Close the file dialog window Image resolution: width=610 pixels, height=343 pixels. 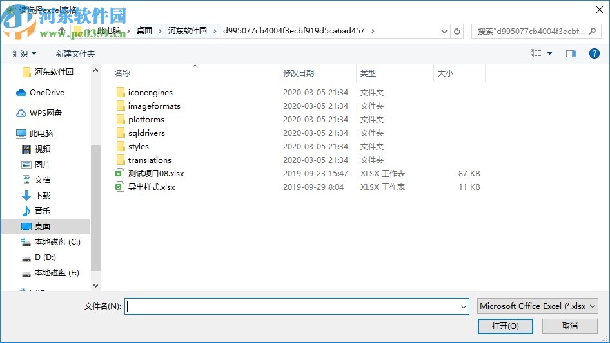[x=600, y=10]
